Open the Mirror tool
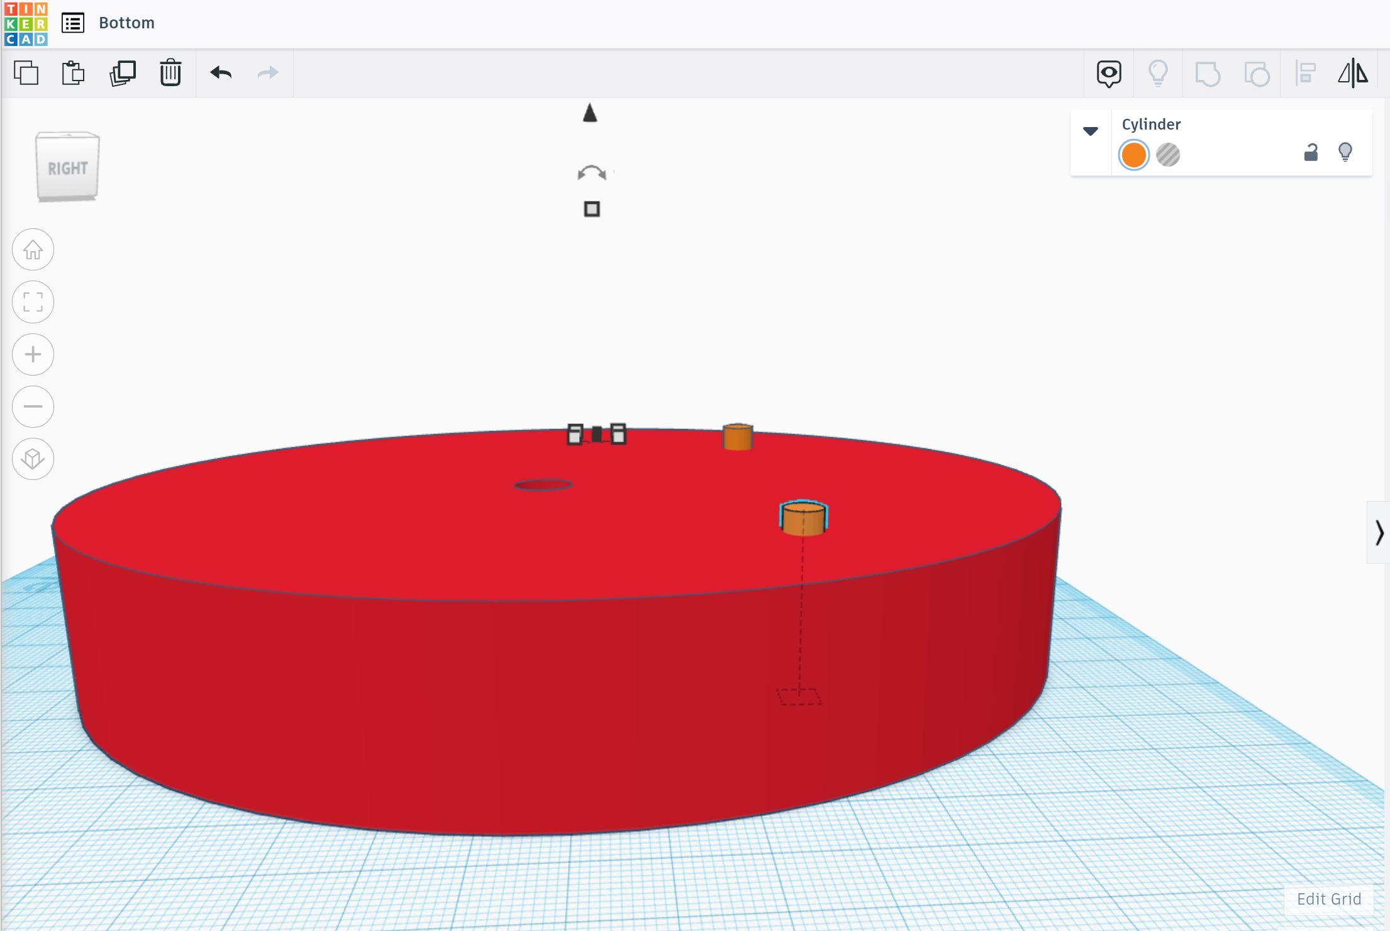 point(1353,74)
